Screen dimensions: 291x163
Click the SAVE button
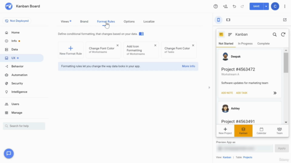pyautogui.click(x=256, y=6)
